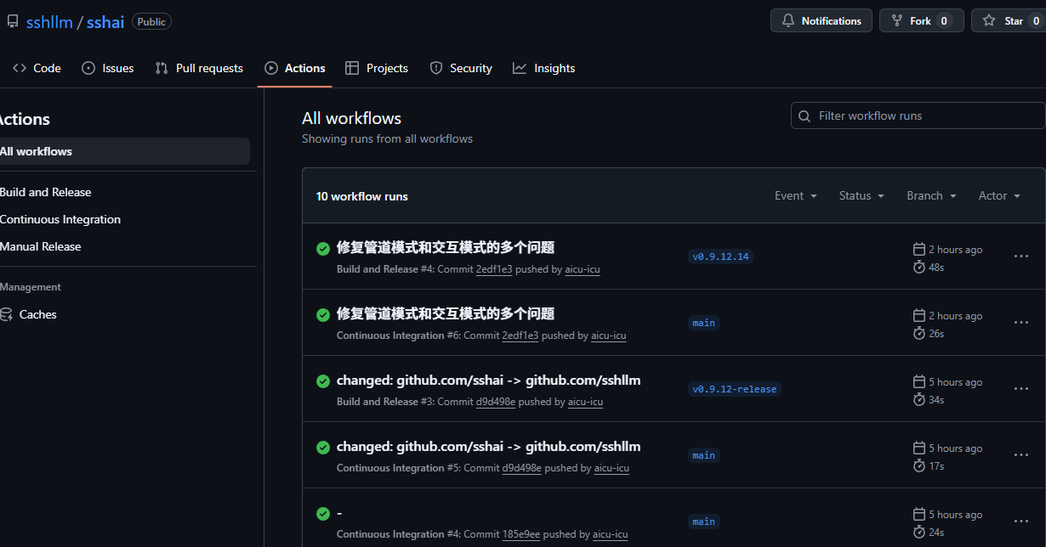
Task: Open the Security tab
Action: point(461,68)
